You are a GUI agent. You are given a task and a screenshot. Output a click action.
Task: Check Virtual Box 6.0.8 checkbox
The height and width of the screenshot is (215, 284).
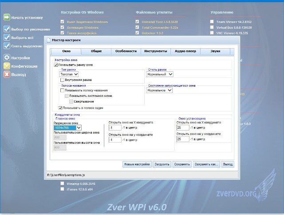212,27
